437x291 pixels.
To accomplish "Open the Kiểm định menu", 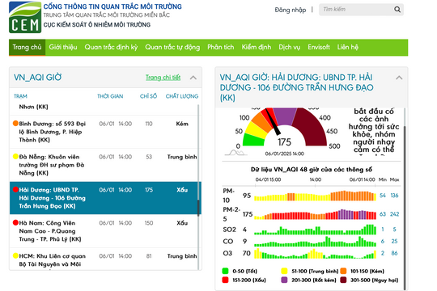I will (x=256, y=47).
